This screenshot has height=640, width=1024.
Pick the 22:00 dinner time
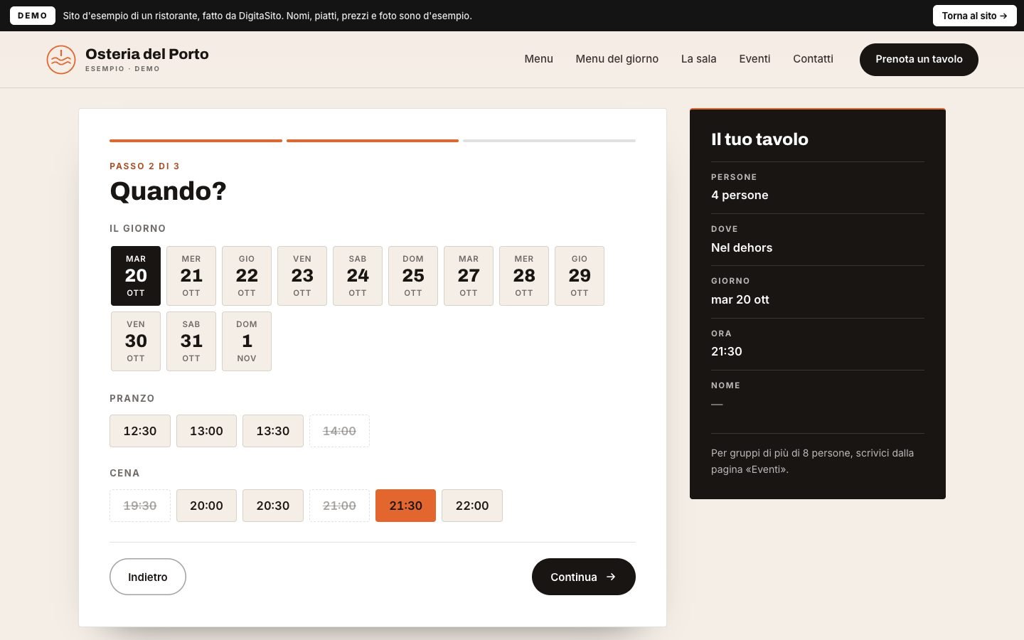pos(472,506)
